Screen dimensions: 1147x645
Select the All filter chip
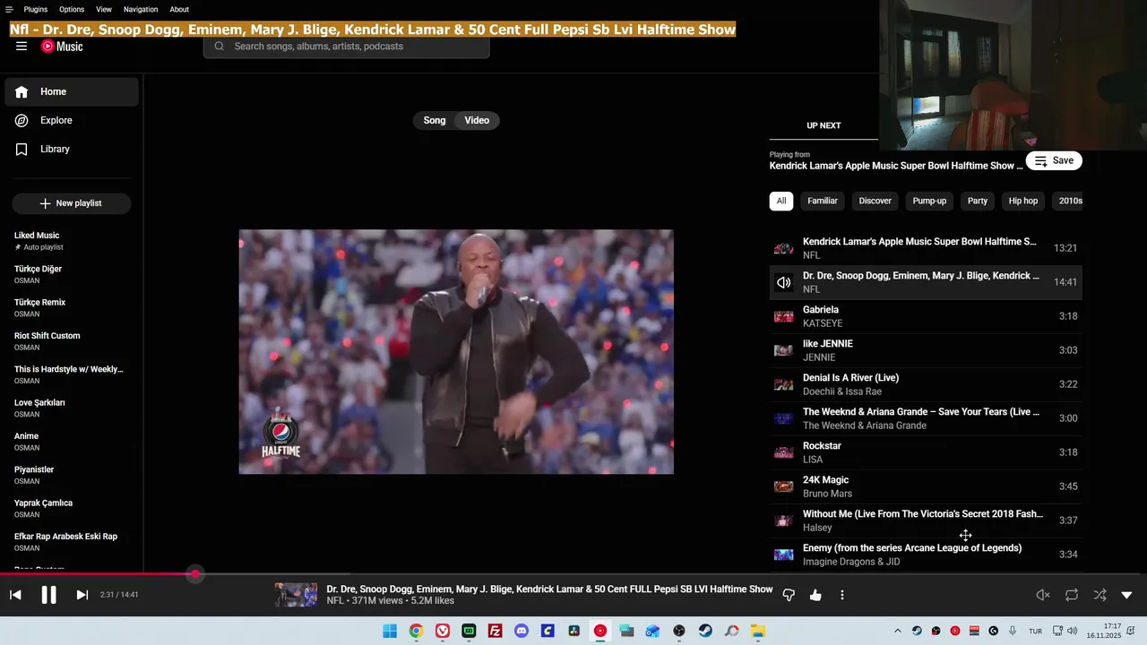coord(781,201)
